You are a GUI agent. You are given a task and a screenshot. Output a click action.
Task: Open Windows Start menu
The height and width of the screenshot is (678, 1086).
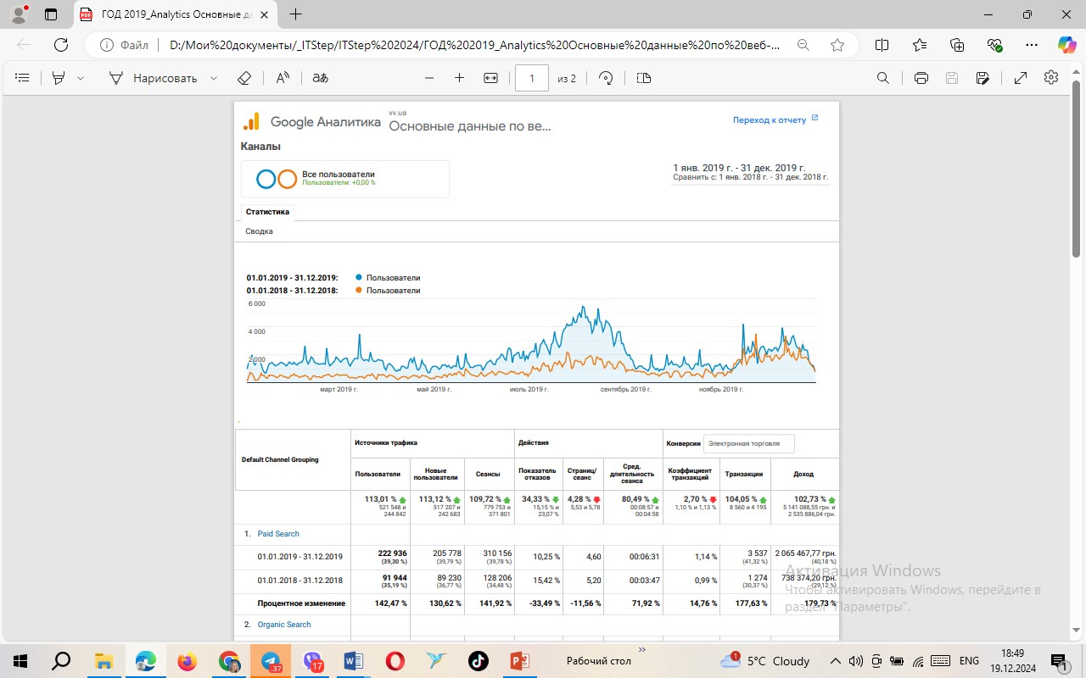(x=20, y=661)
